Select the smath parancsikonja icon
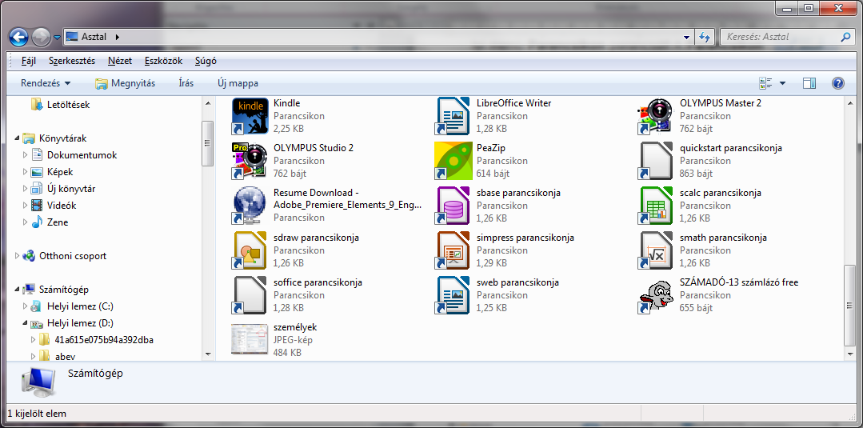The image size is (863, 428). point(656,250)
